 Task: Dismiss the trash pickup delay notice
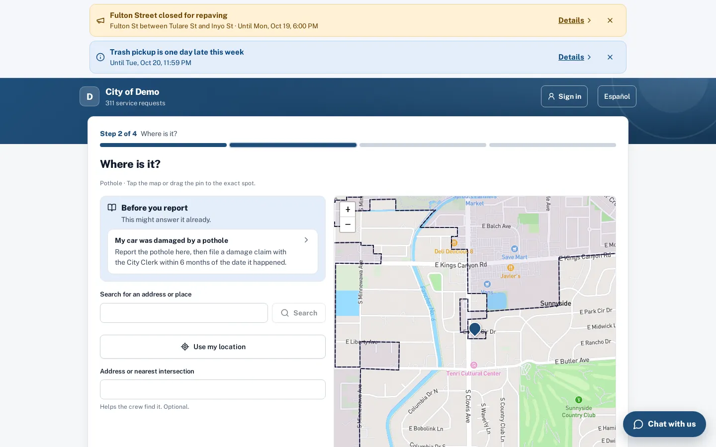610,57
